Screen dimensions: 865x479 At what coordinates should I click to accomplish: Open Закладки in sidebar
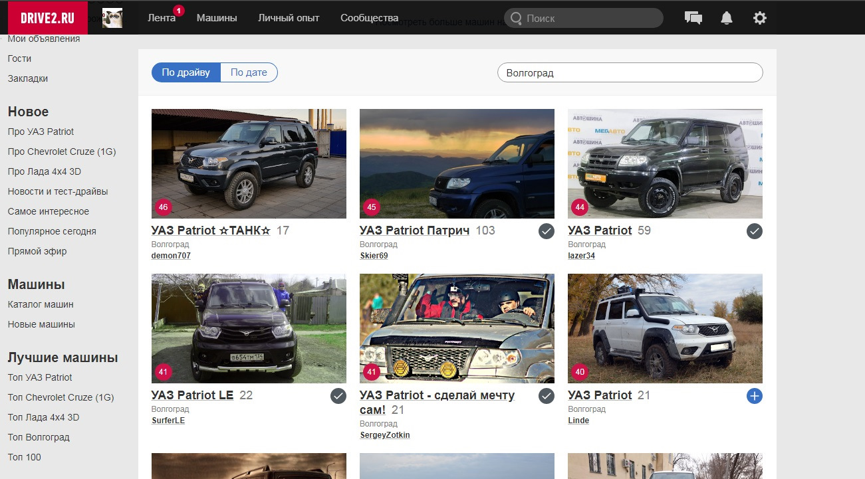tap(28, 78)
